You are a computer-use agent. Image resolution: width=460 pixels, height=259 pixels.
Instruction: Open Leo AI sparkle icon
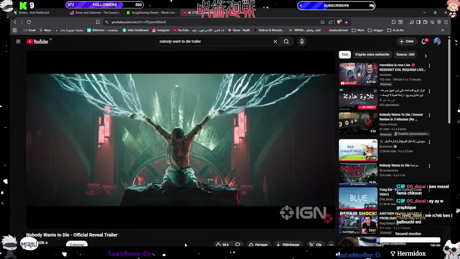[432, 22]
